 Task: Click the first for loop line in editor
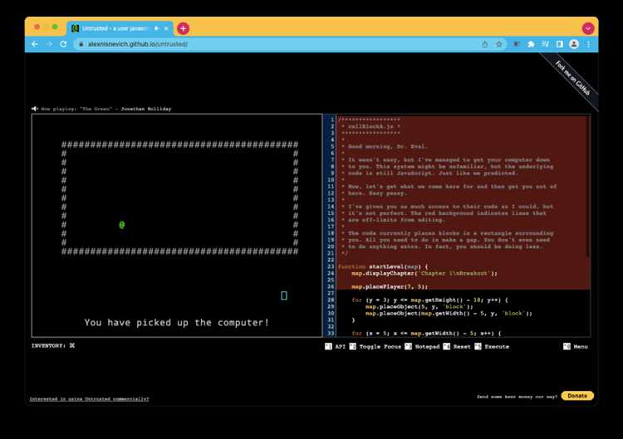tap(430, 300)
